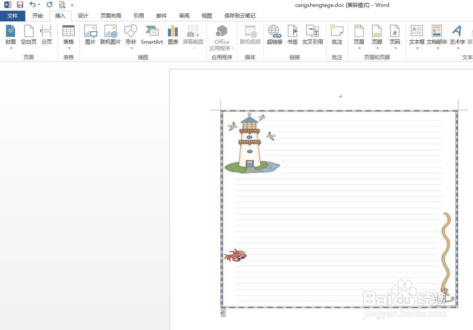This screenshot has height=330, width=473.
Task: Click the Word application icon in title bar
Action: coord(8,5)
